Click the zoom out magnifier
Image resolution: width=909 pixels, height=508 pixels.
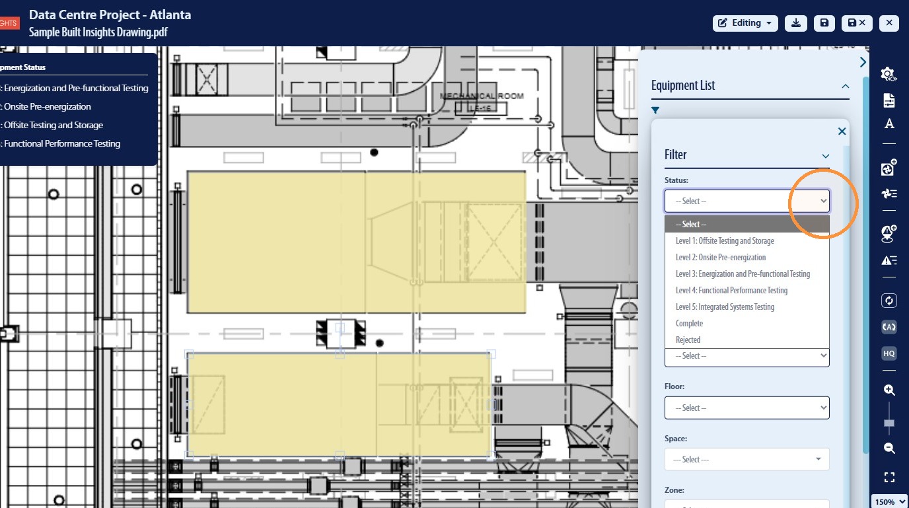pos(889,449)
